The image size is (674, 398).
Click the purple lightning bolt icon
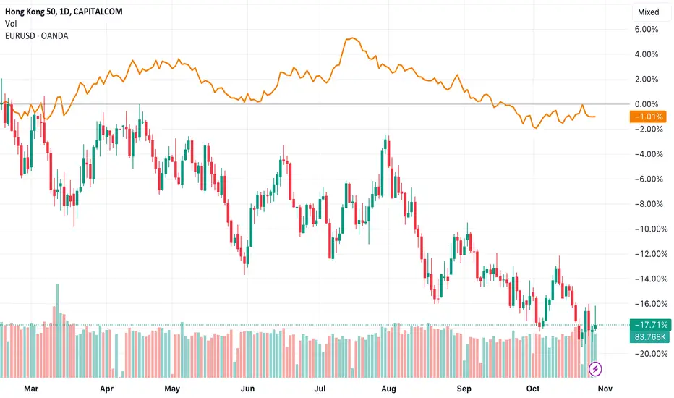coord(595,369)
